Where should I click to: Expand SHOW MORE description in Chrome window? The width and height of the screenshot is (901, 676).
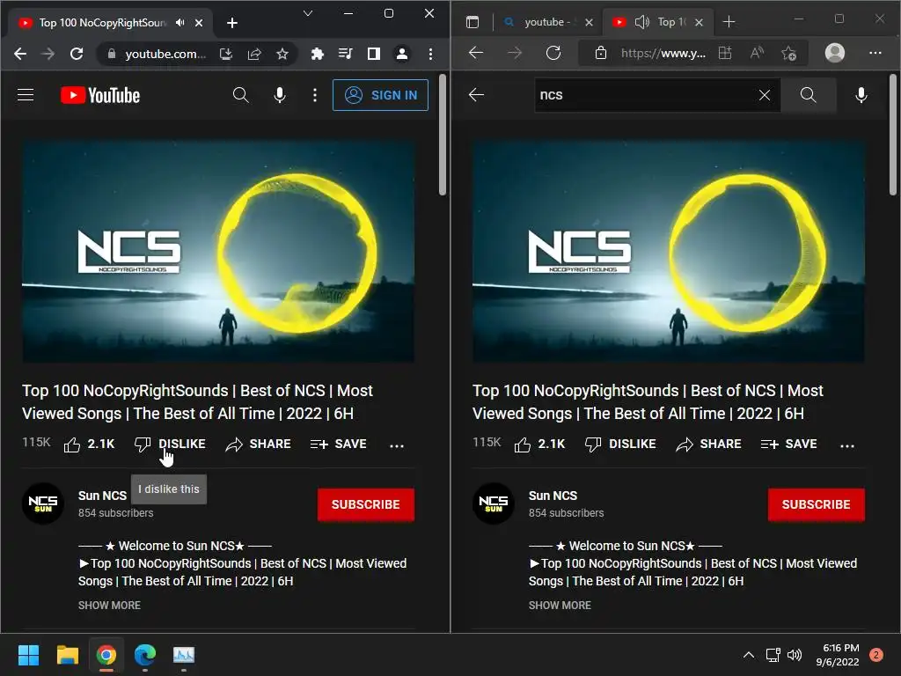tap(109, 606)
